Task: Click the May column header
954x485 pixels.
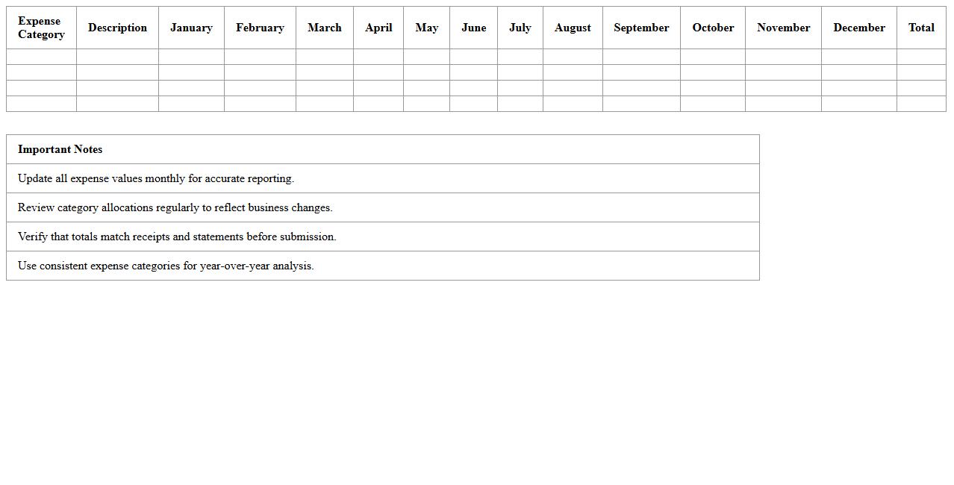Action: click(426, 28)
